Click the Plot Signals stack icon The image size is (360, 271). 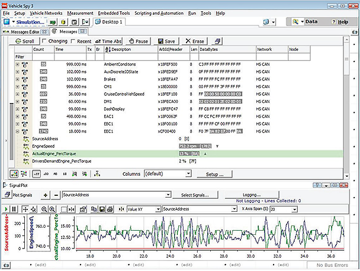point(7,195)
